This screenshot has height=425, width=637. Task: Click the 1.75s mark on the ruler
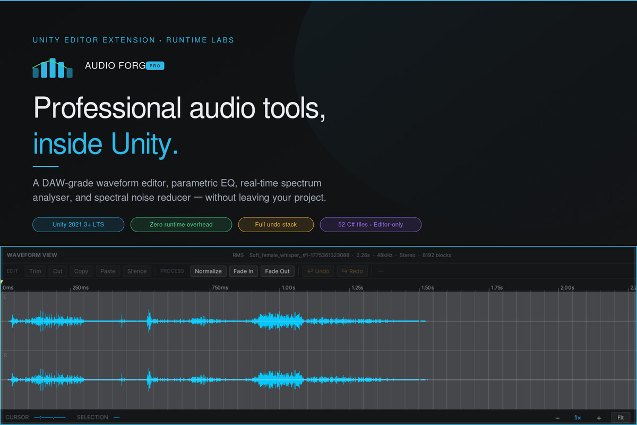496,287
